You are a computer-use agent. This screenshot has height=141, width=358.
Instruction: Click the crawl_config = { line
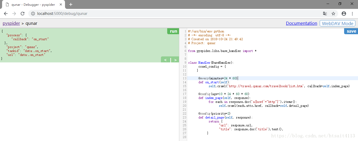[x=212, y=67]
